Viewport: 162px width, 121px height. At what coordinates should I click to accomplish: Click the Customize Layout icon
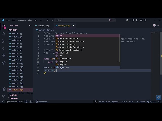[133, 20]
